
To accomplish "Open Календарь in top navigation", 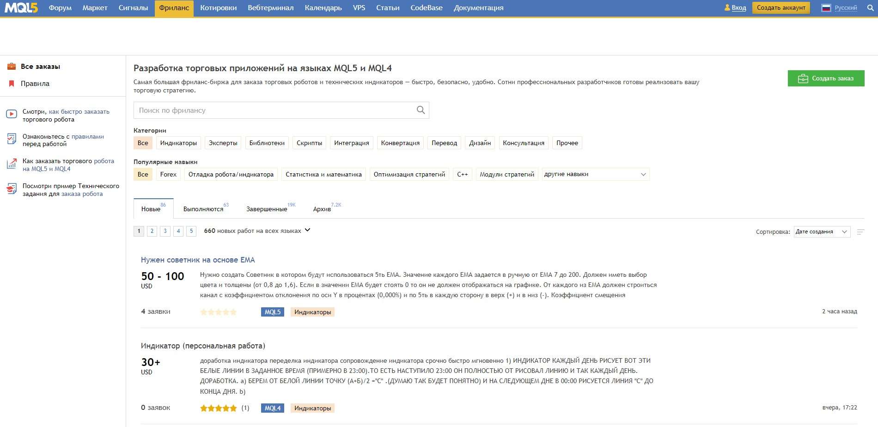I will 323,8.
